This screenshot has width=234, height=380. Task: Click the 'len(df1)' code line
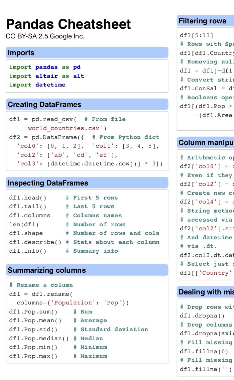click(24, 224)
